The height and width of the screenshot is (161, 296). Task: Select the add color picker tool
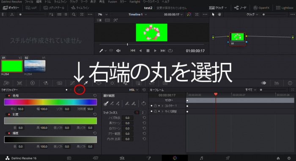[118, 104]
